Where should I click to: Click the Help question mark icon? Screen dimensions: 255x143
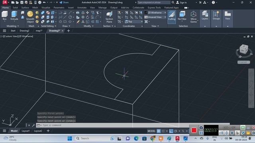point(214,2)
